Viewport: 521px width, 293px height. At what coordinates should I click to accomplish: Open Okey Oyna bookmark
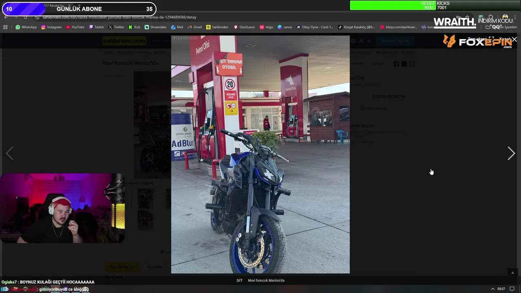315,27
